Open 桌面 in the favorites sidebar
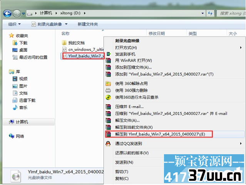This screenshot has width=246, height=185. pyautogui.click(x=23, y=50)
